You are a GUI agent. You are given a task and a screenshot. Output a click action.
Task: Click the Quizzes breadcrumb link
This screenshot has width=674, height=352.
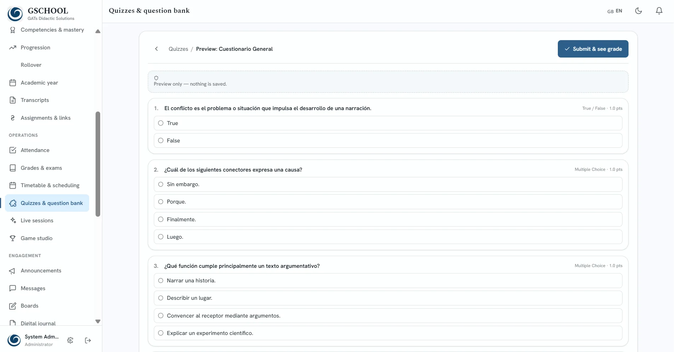tap(178, 49)
